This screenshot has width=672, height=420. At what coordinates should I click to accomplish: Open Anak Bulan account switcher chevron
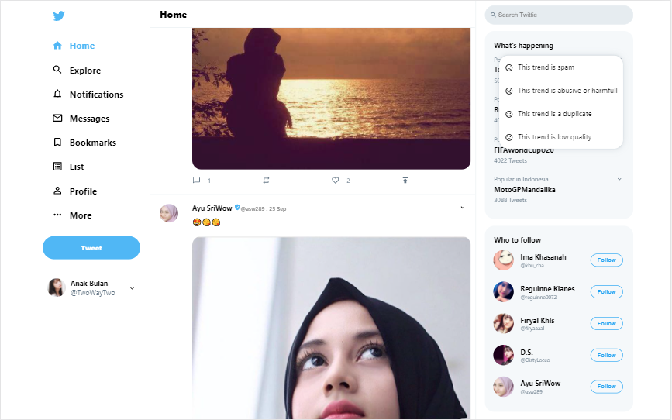[x=132, y=288]
